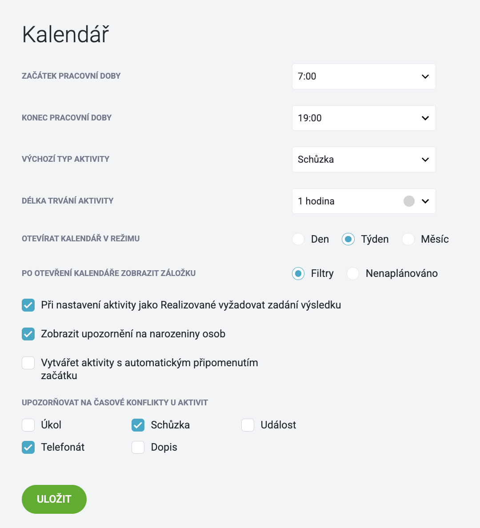Select the Měsíc calendar mode
480x528 pixels.
(x=408, y=239)
